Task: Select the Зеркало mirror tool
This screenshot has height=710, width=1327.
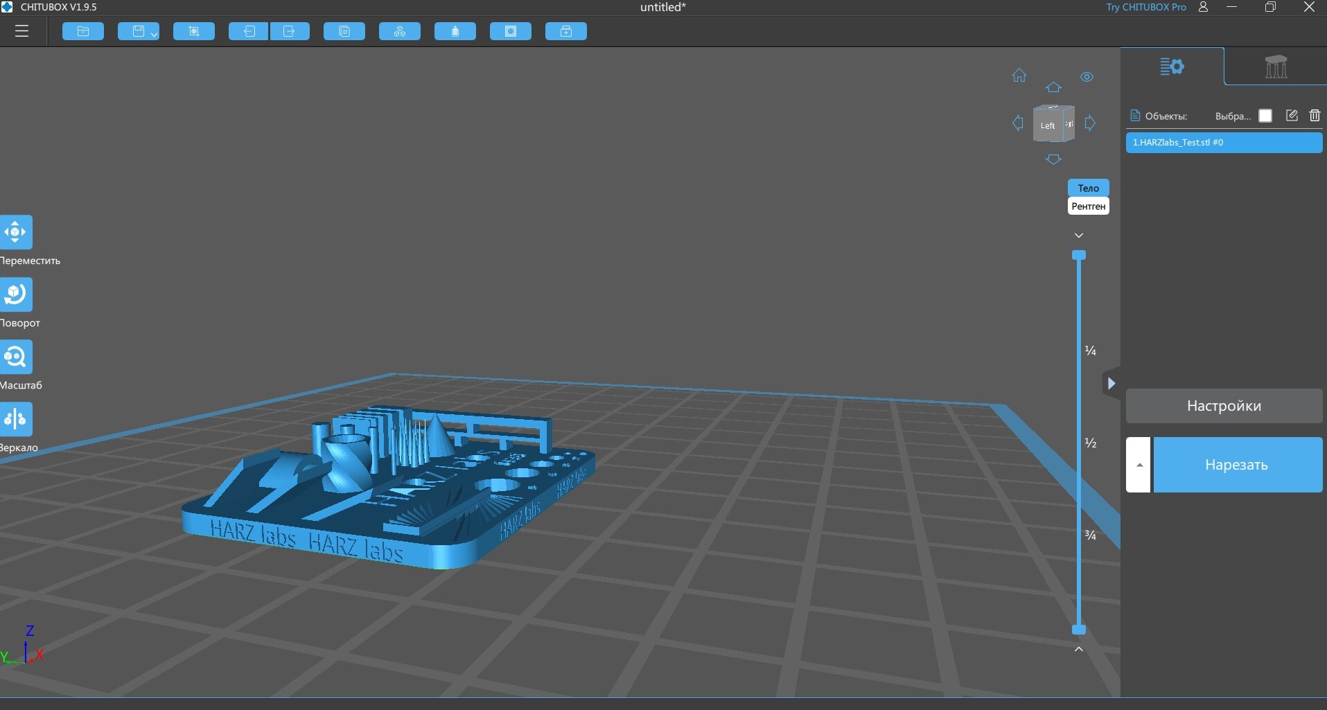Action: [x=16, y=419]
